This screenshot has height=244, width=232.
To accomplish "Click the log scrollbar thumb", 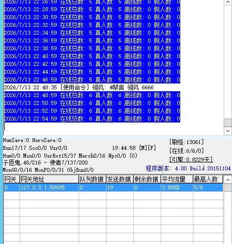I will click(228, 122).
